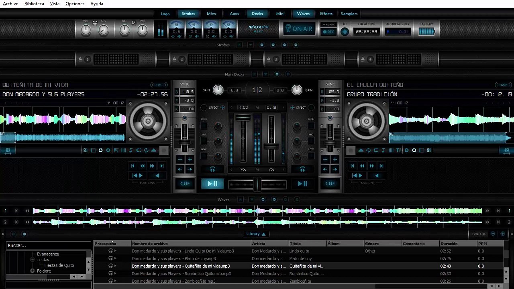Fast forward deck 1
The width and height of the screenshot is (514, 289).
tap(152, 166)
